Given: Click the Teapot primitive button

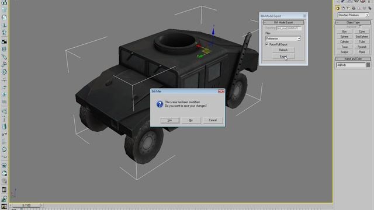Looking at the screenshot, I should tap(344, 52).
